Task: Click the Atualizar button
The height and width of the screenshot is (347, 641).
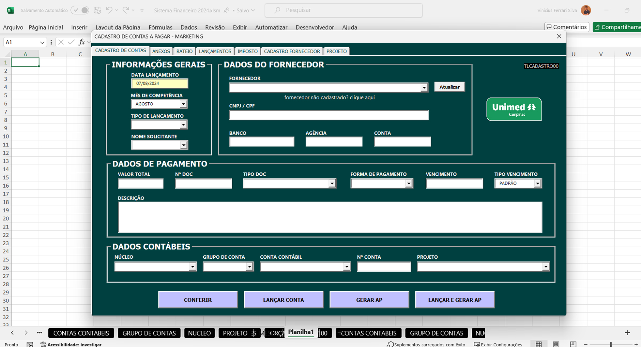Action: [x=450, y=87]
